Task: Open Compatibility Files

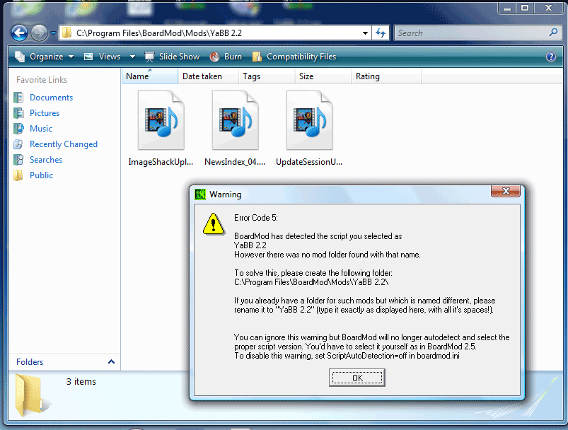Action: [x=294, y=57]
